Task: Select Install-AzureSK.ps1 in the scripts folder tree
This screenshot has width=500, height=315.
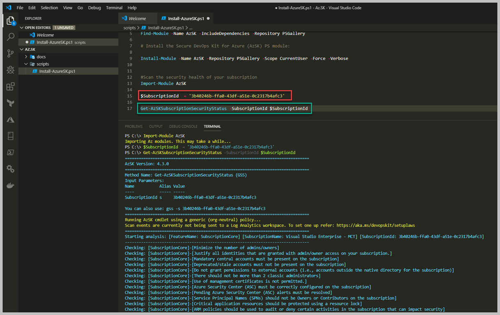Action: click(69, 71)
